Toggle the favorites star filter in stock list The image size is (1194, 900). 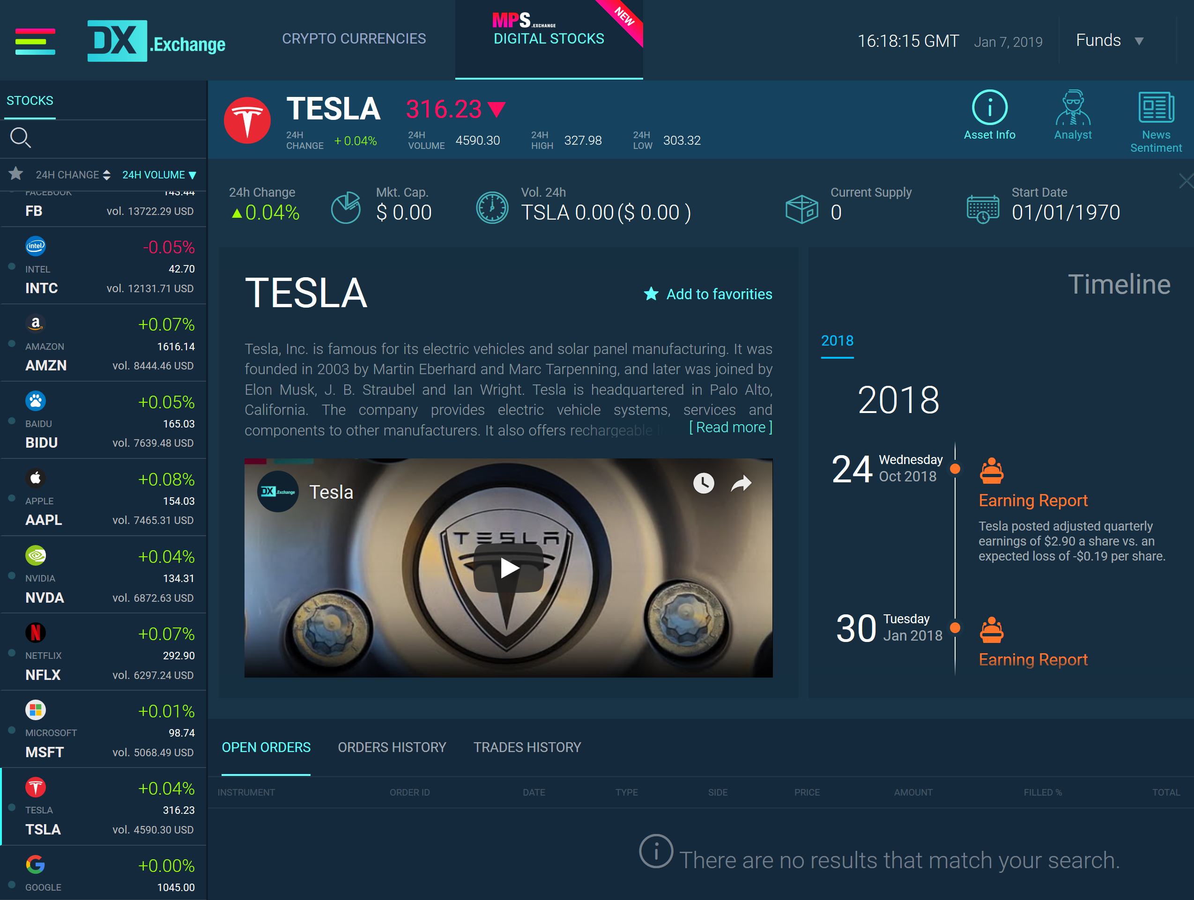click(15, 174)
